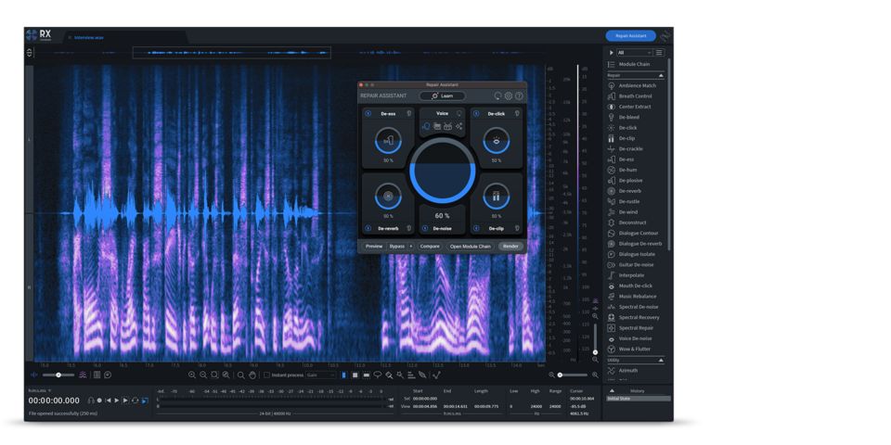The width and height of the screenshot is (891, 445).
Task: Select the hand grab tool
Action: (x=252, y=375)
